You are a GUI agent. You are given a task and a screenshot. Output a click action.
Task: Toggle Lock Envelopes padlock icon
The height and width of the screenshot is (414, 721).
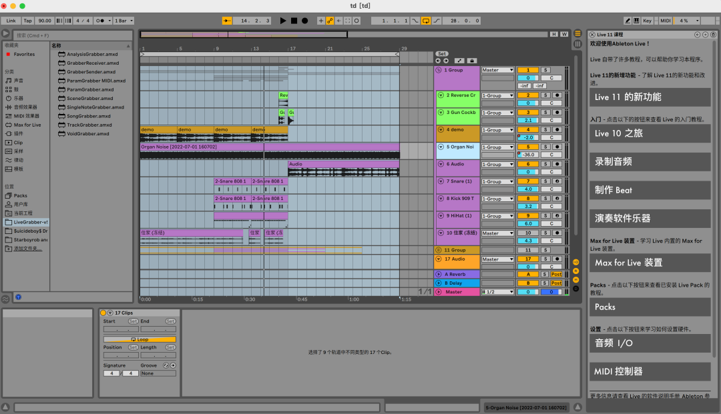(x=471, y=61)
